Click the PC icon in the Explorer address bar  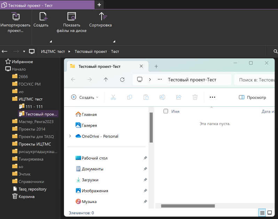[140, 79]
